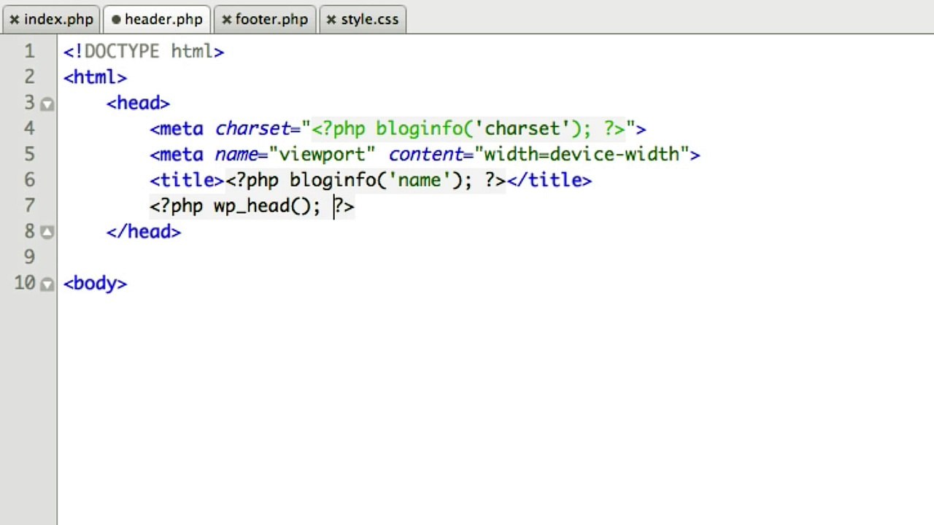Viewport: 934px width, 525px height.
Task: Click line number 5 in the gutter
Action: click(x=29, y=155)
